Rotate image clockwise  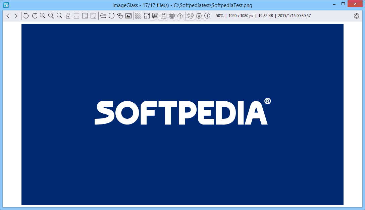coord(35,16)
